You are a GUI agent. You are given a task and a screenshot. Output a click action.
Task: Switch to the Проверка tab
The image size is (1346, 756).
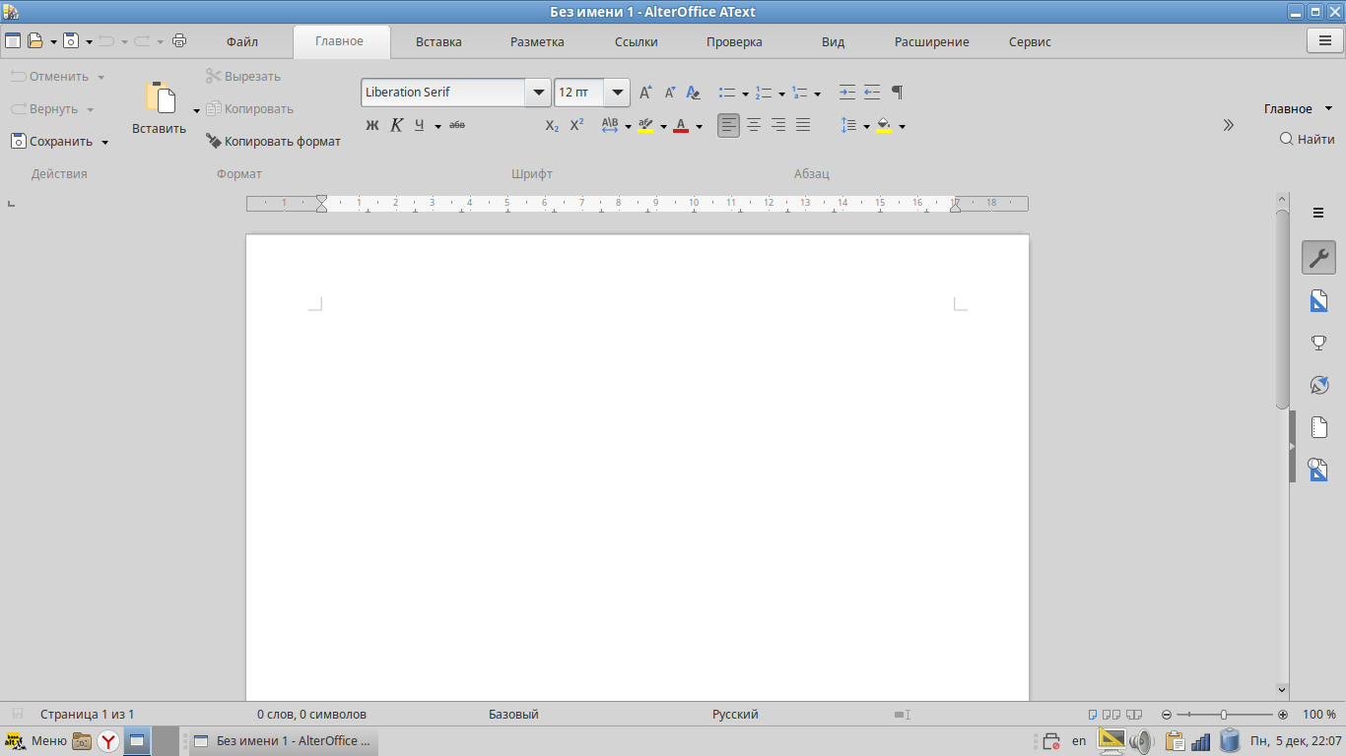coord(734,42)
